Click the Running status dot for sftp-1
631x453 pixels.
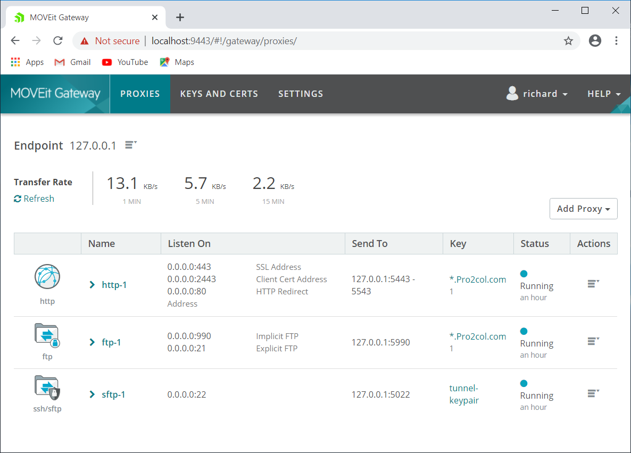pyautogui.click(x=524, y=383)
